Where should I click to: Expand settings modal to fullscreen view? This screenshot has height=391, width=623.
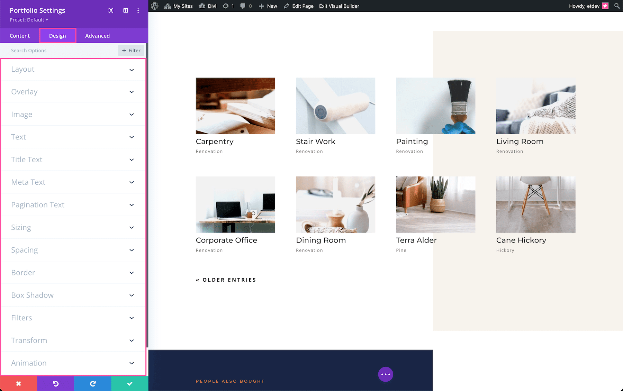(110, 10)
